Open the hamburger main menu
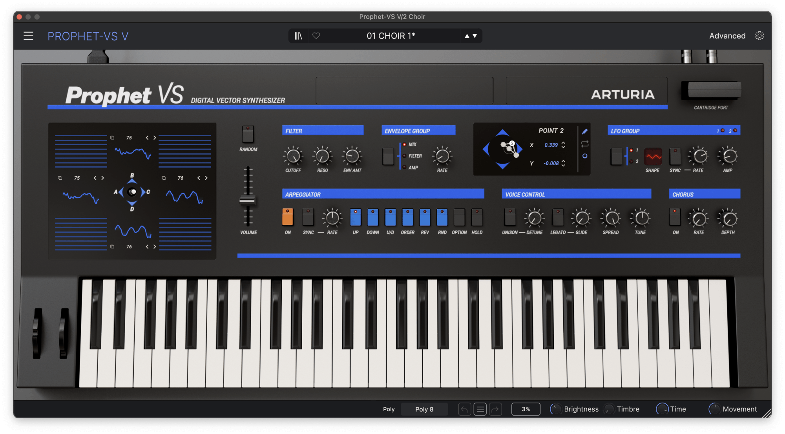The width and height of the screenshot is (785, 434). click(28, 36)
